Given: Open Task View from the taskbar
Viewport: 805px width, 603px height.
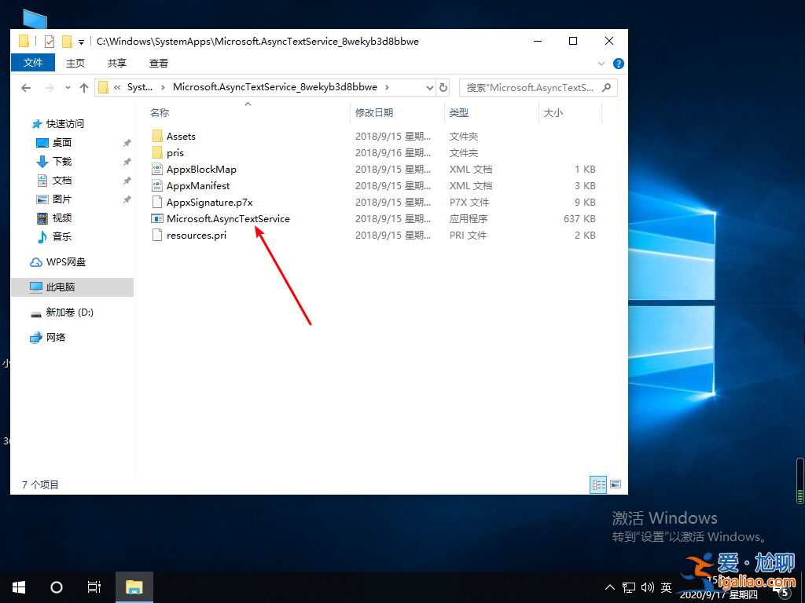Looking at the screenshot, I should 94,587.
